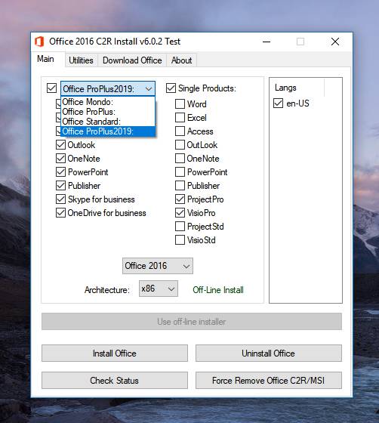Check Publisher under Single Products

coord(180,186)
